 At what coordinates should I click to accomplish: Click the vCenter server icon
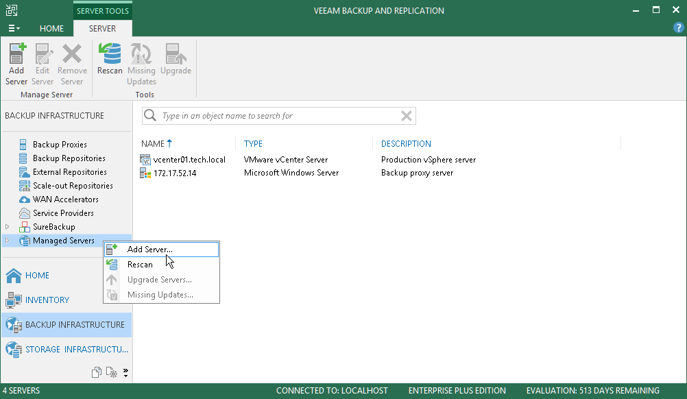145,160
